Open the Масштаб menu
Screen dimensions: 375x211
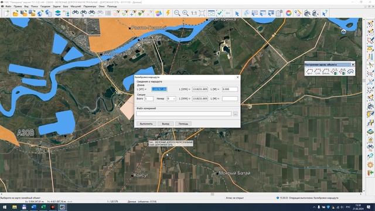[x=76, y=6]
